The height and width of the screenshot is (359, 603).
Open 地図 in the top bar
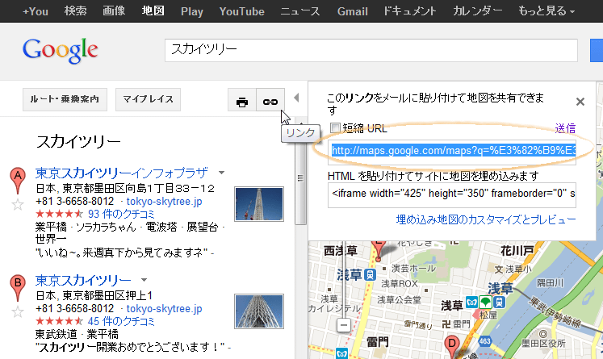coord(153,10)
